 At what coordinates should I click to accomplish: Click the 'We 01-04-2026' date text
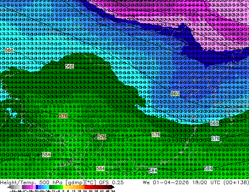pos(166,183)
